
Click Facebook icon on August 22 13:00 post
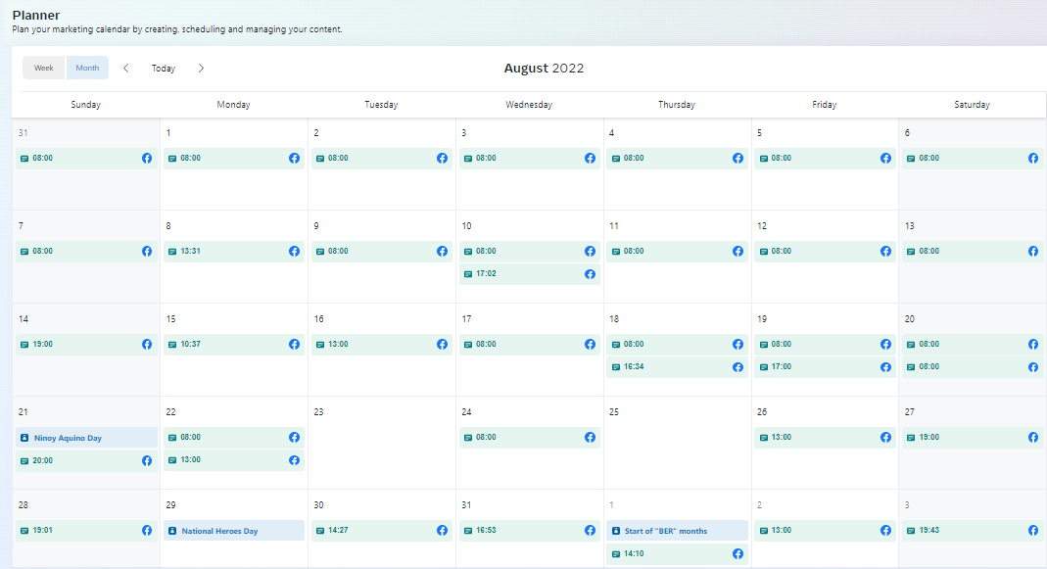coord(295,460)
